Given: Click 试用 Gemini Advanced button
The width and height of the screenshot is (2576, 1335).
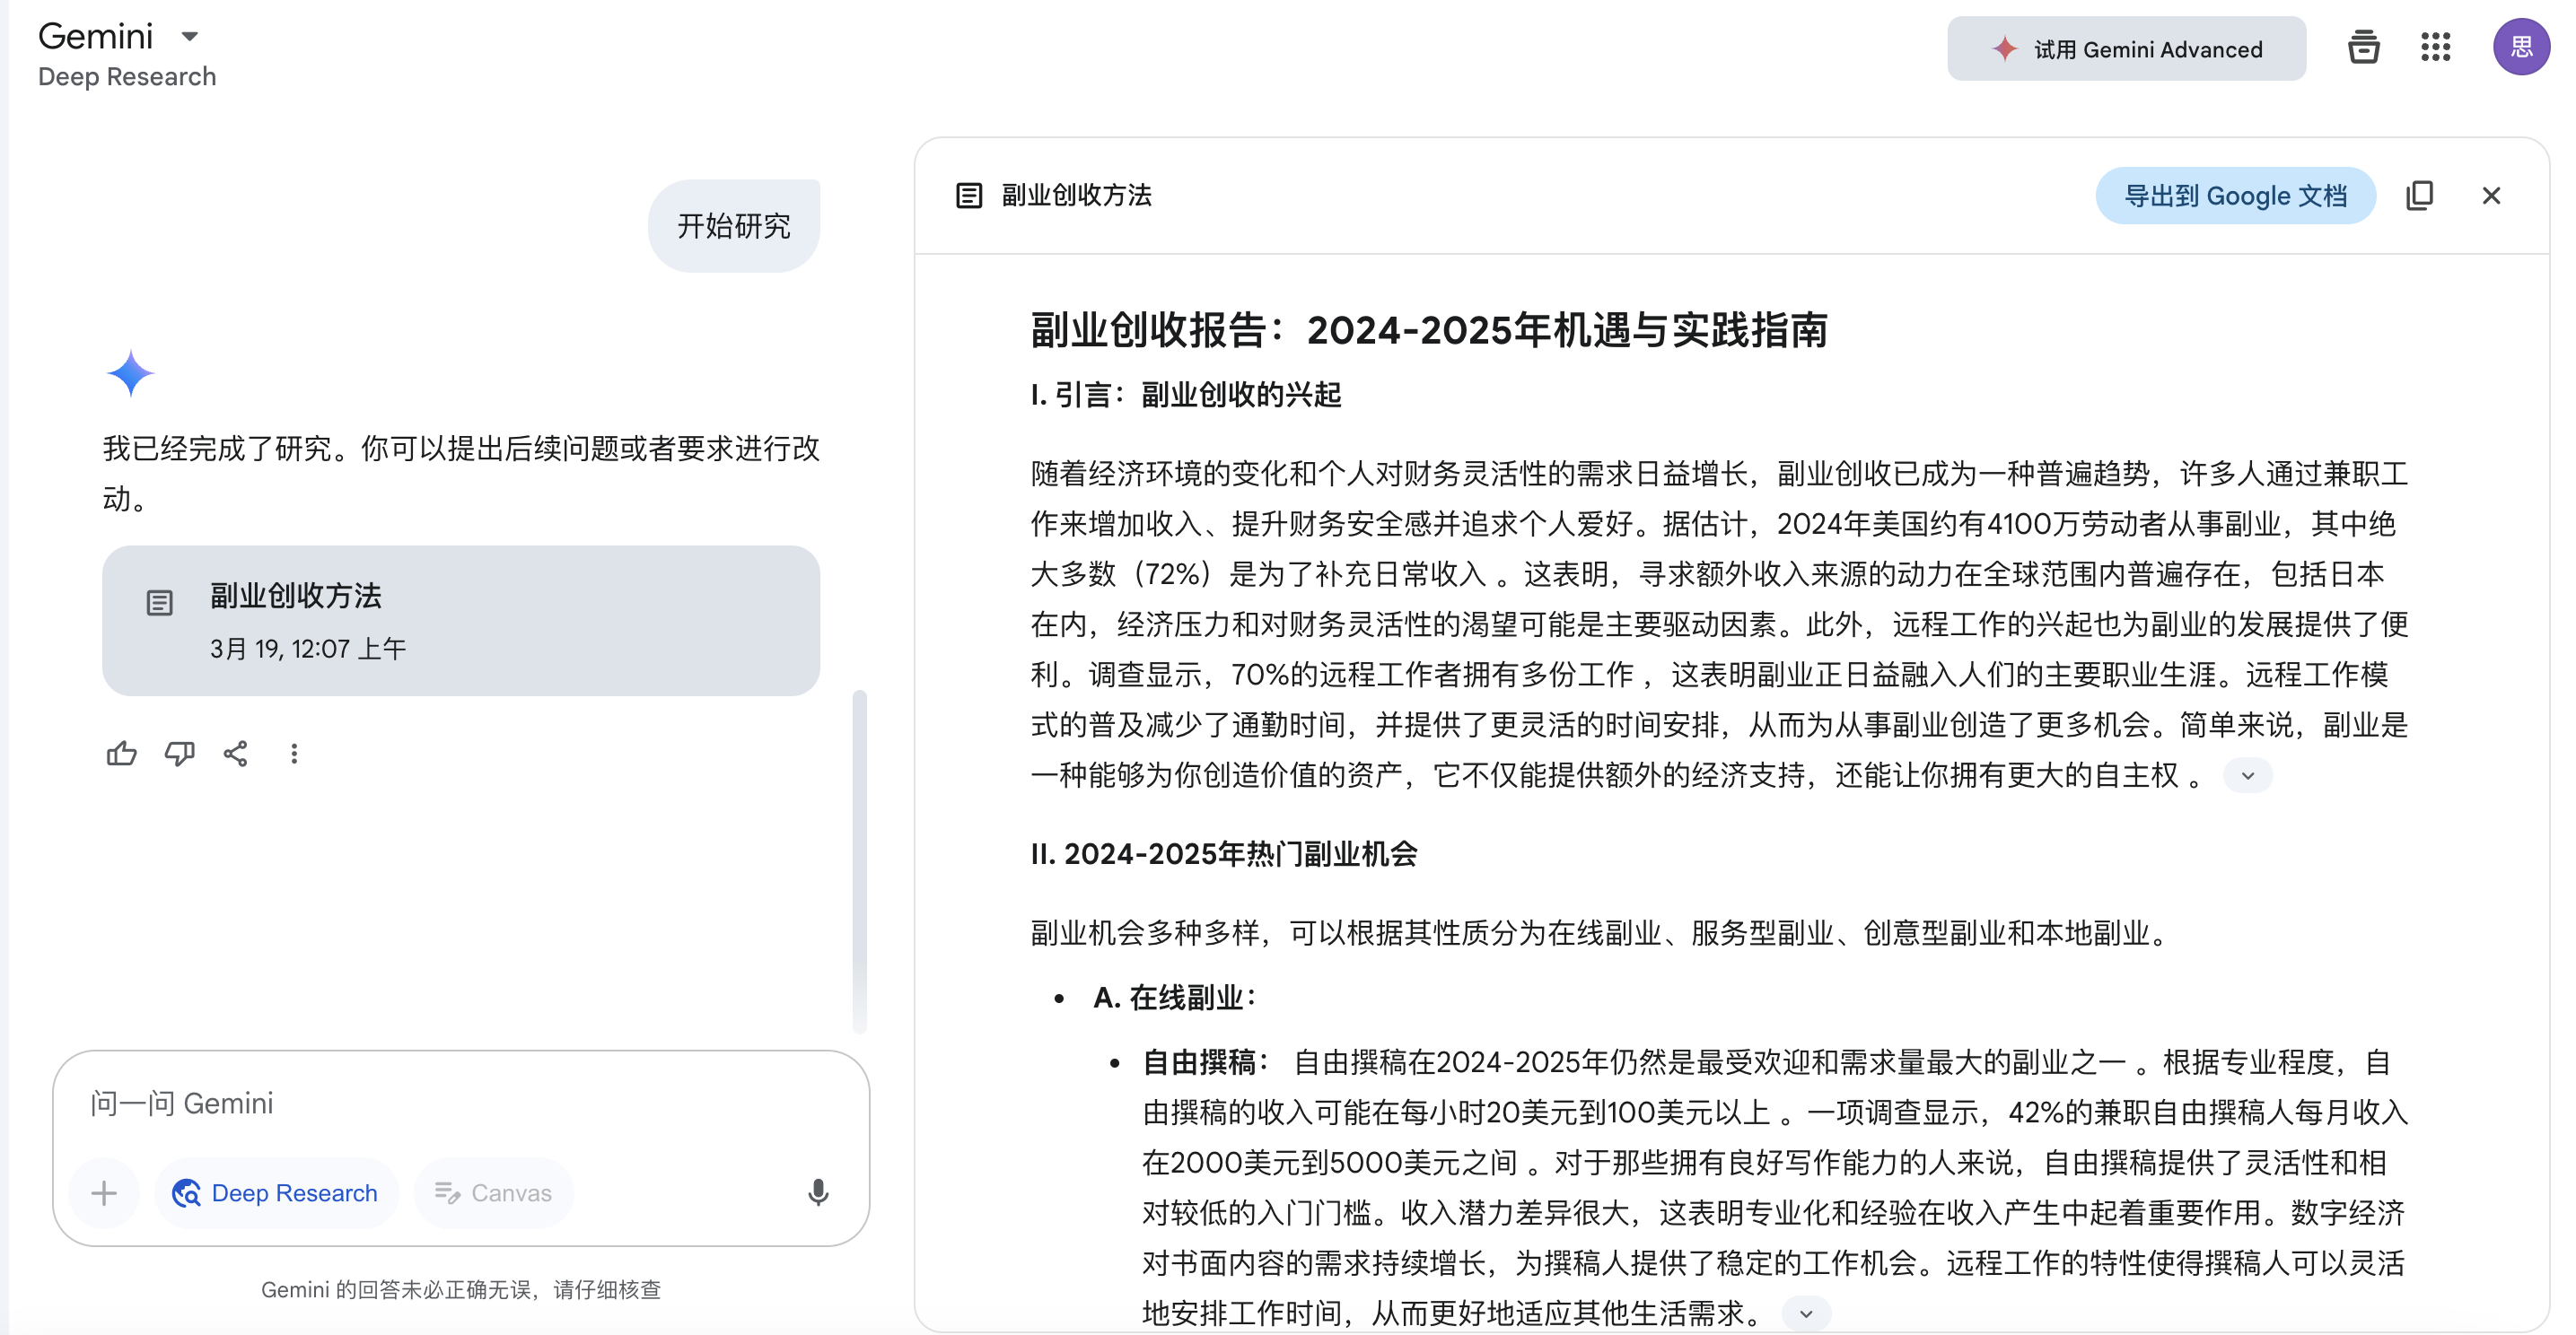Looking at the screenshot, I should coord(2126,49).
